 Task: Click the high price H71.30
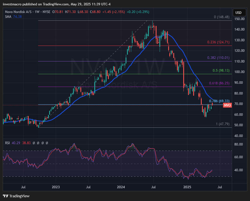[70, 12]
